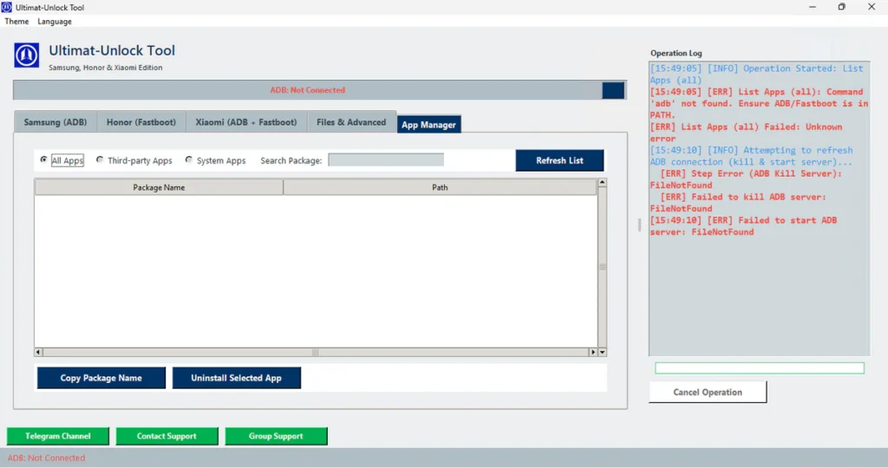Click the status bar 'ADB: Not Connected' text
The image size is (888, 468).
pyautogui.click(x=47, y=458)
